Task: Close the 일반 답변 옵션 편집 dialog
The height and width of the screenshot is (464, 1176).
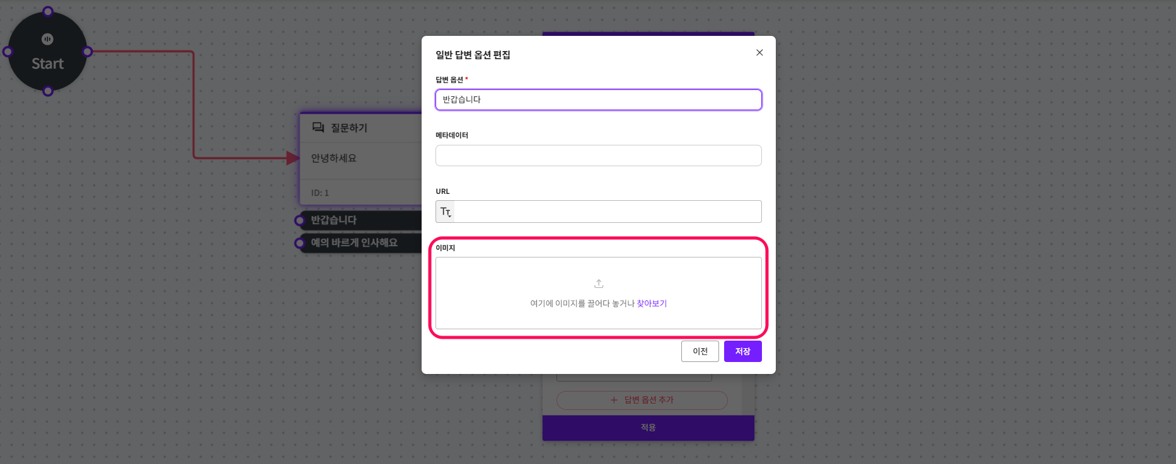Action: pos(759,53)
